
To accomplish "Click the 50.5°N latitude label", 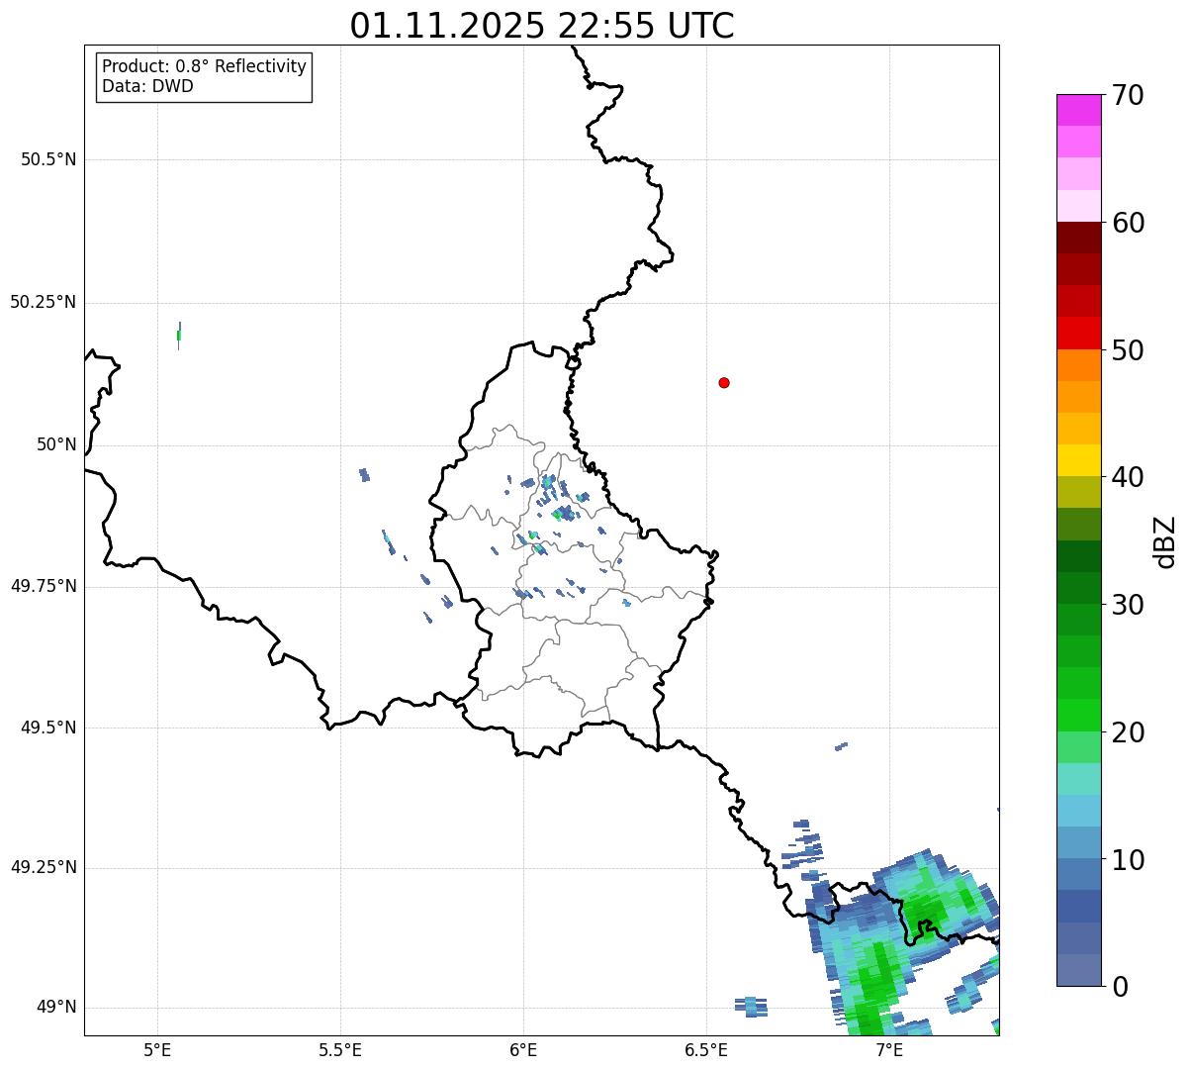I will pos(48,159).
